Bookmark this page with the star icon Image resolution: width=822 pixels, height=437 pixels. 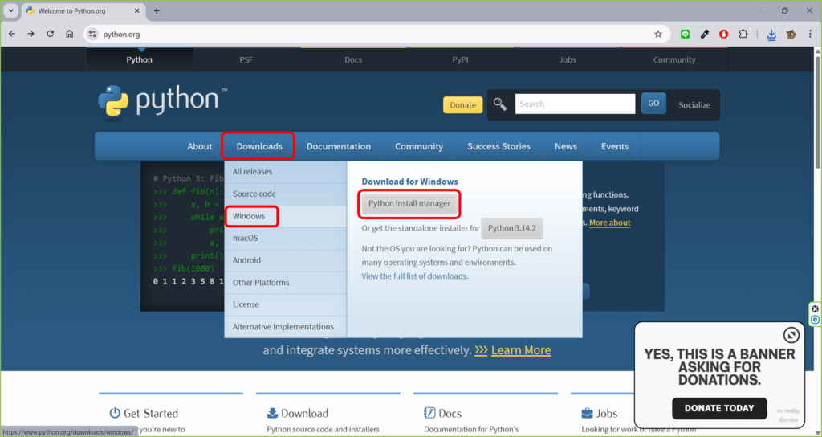[658, 34]
